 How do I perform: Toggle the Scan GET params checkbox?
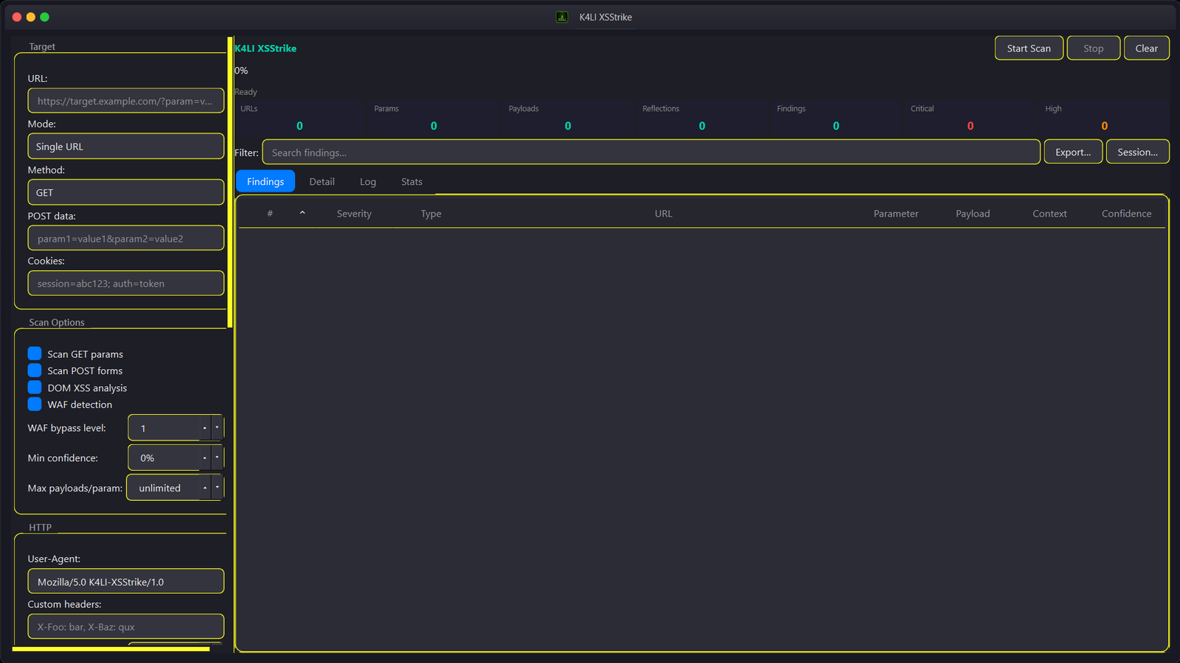click(x=35, y=354)
